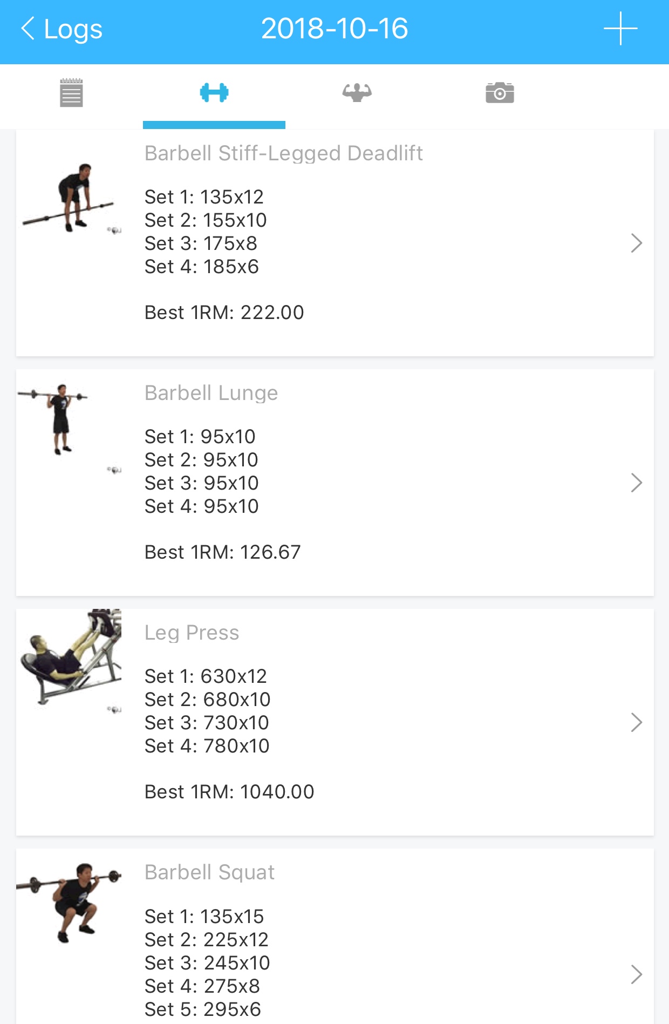Tap the back arrow icon beside Logs
Screen dimensions: 669x1024
coord(28,29)
